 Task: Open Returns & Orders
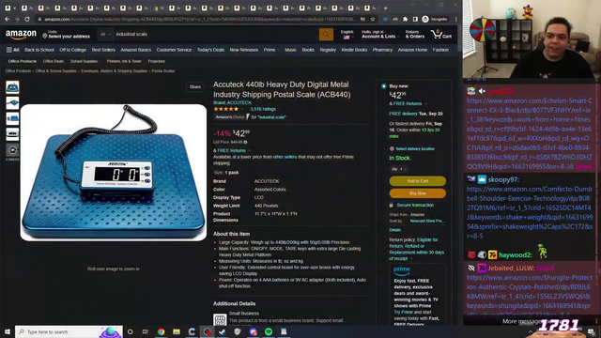click(415, 35)
